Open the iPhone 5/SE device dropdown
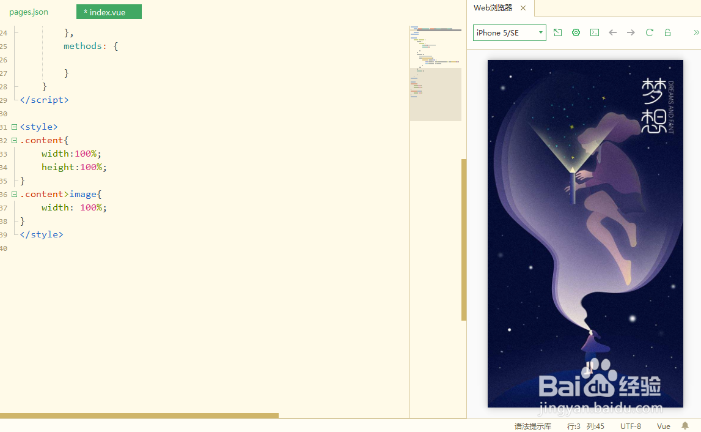 [510, 32]
